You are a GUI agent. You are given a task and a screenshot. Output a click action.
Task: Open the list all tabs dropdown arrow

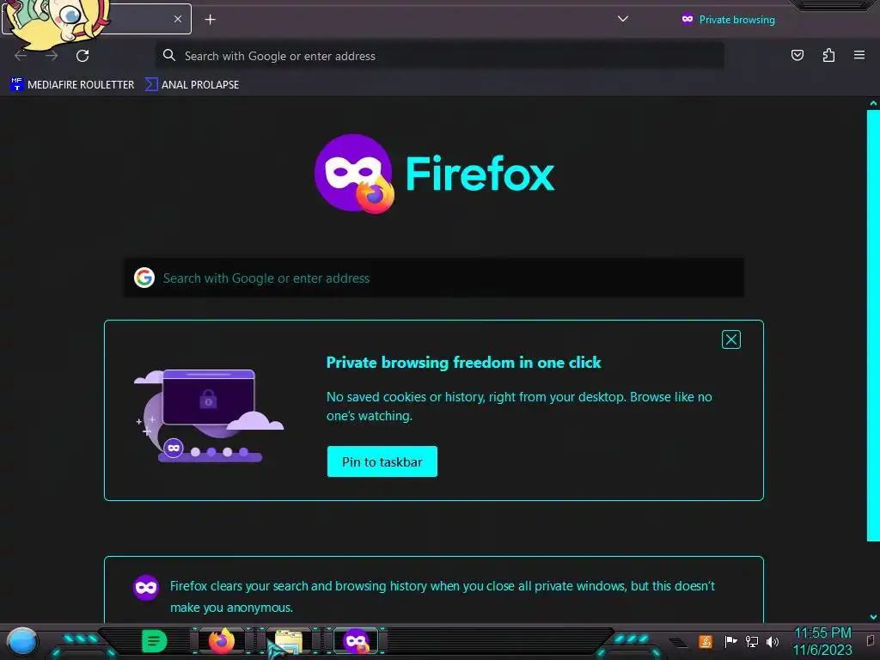[622, 19]
